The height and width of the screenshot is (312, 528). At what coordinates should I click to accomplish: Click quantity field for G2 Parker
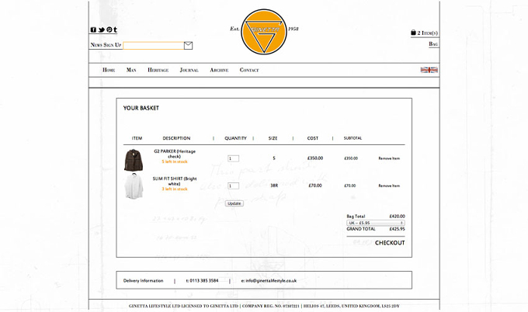[x=234, y=158]
